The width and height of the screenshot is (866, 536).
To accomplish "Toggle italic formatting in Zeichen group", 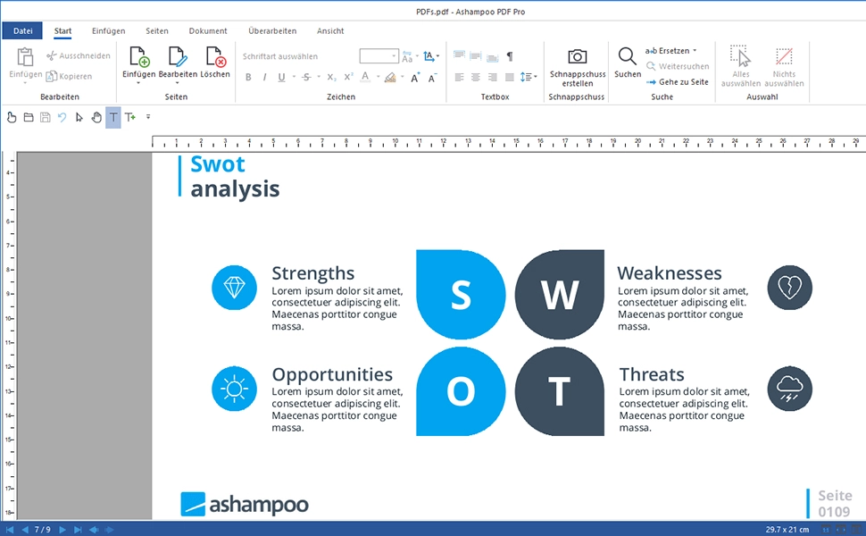I will 263,78.
